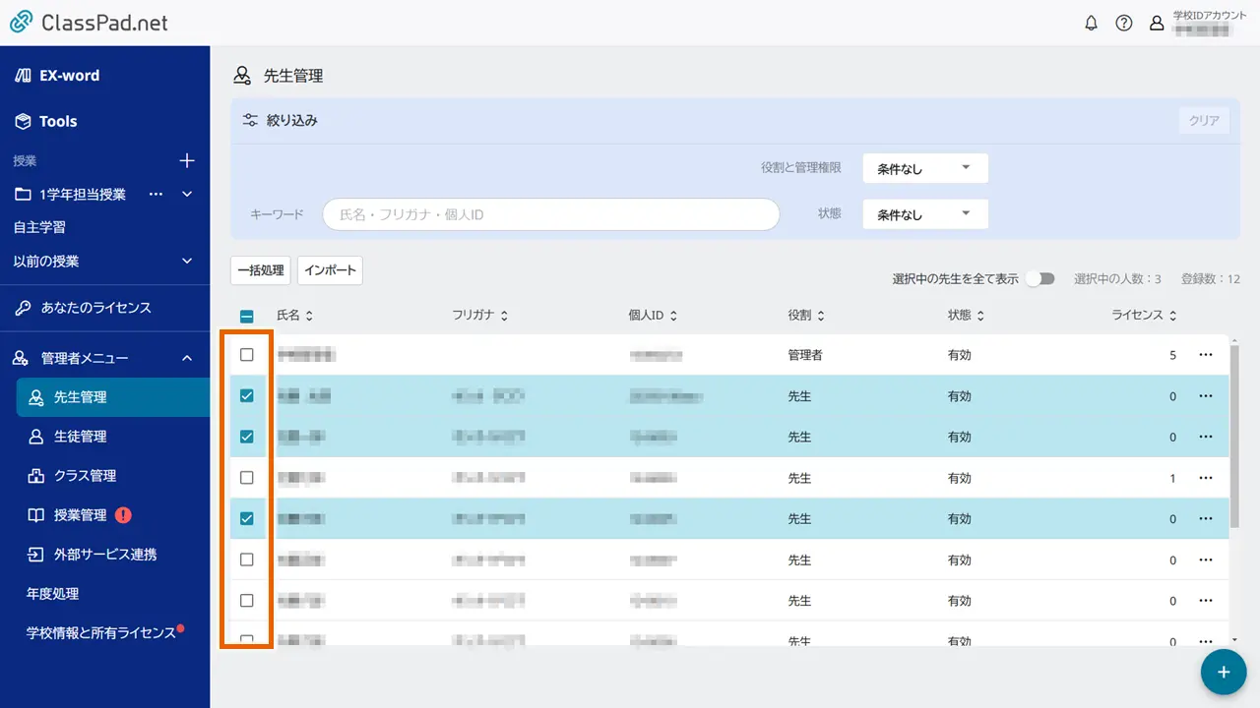Open the notification bell
The image size is (1260, 708).
pos(1091,23)
